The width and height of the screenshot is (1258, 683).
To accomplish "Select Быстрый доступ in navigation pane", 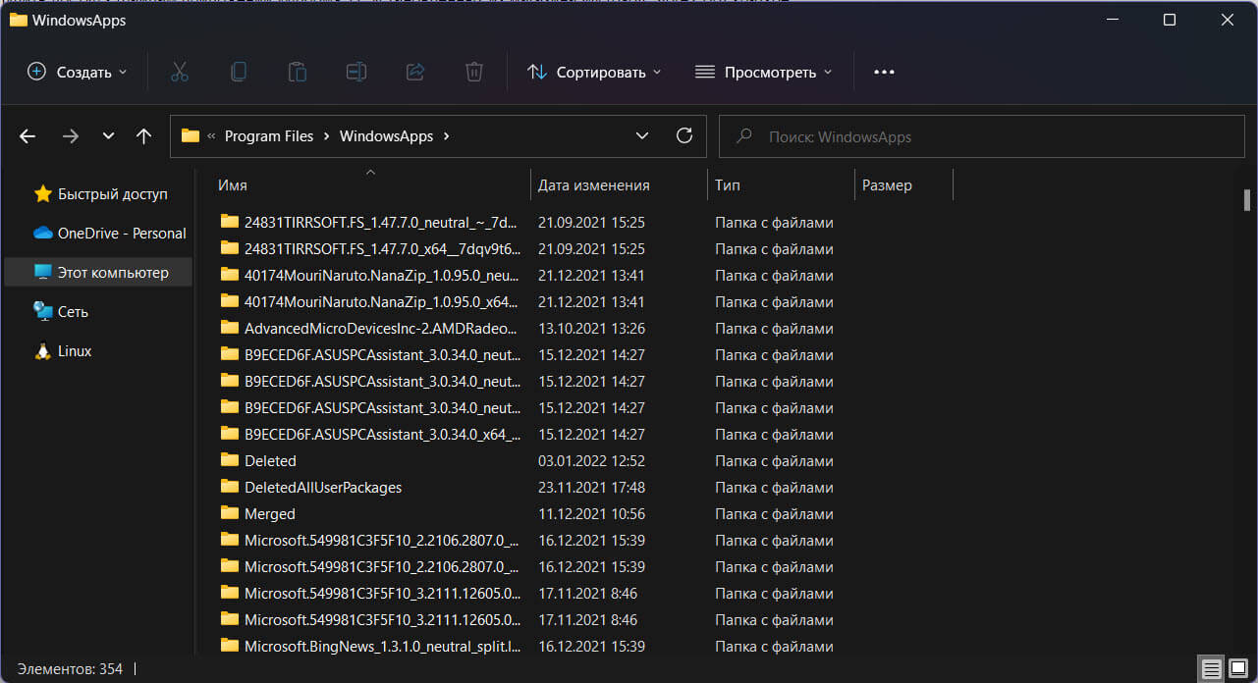I will (x=98, y=194).
